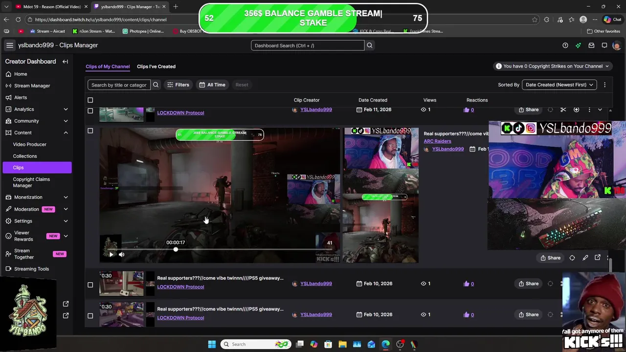Open the ARC Raiders category link
This screenshot has width=626, height=352.
click(x=437, y=141)
